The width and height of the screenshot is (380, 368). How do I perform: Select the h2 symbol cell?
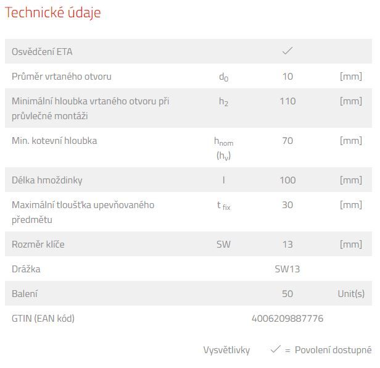223,102
